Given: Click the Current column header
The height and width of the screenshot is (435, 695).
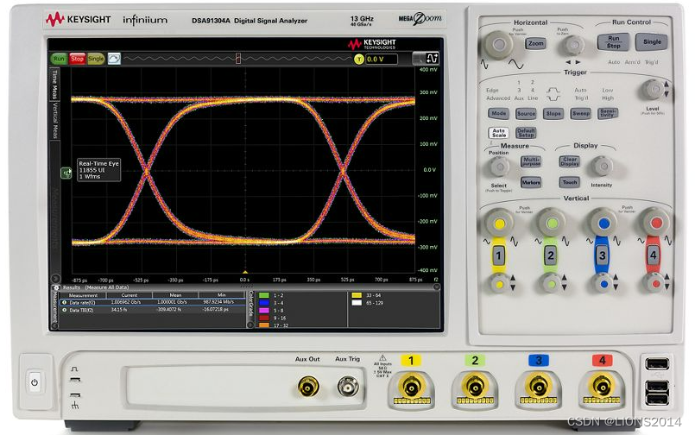Looking at the screenshot, I should point(130,295).
